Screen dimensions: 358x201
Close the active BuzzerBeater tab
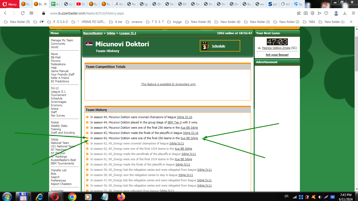[45, 4]
